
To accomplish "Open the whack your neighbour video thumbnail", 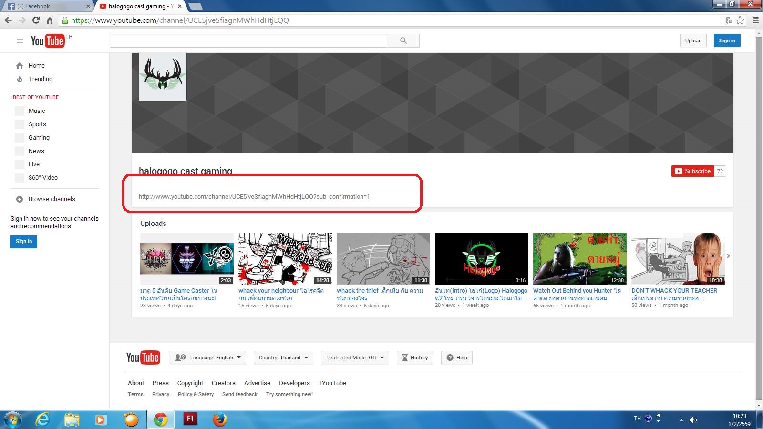I will click(285, 259).
